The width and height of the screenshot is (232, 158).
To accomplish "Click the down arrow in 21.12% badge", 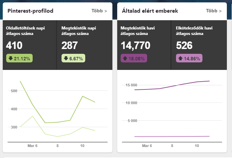I will [10, 58].
